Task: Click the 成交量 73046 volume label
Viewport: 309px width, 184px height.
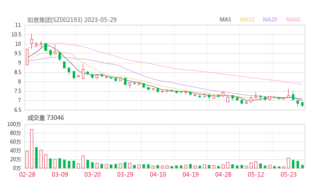Action: coord(46,118)
